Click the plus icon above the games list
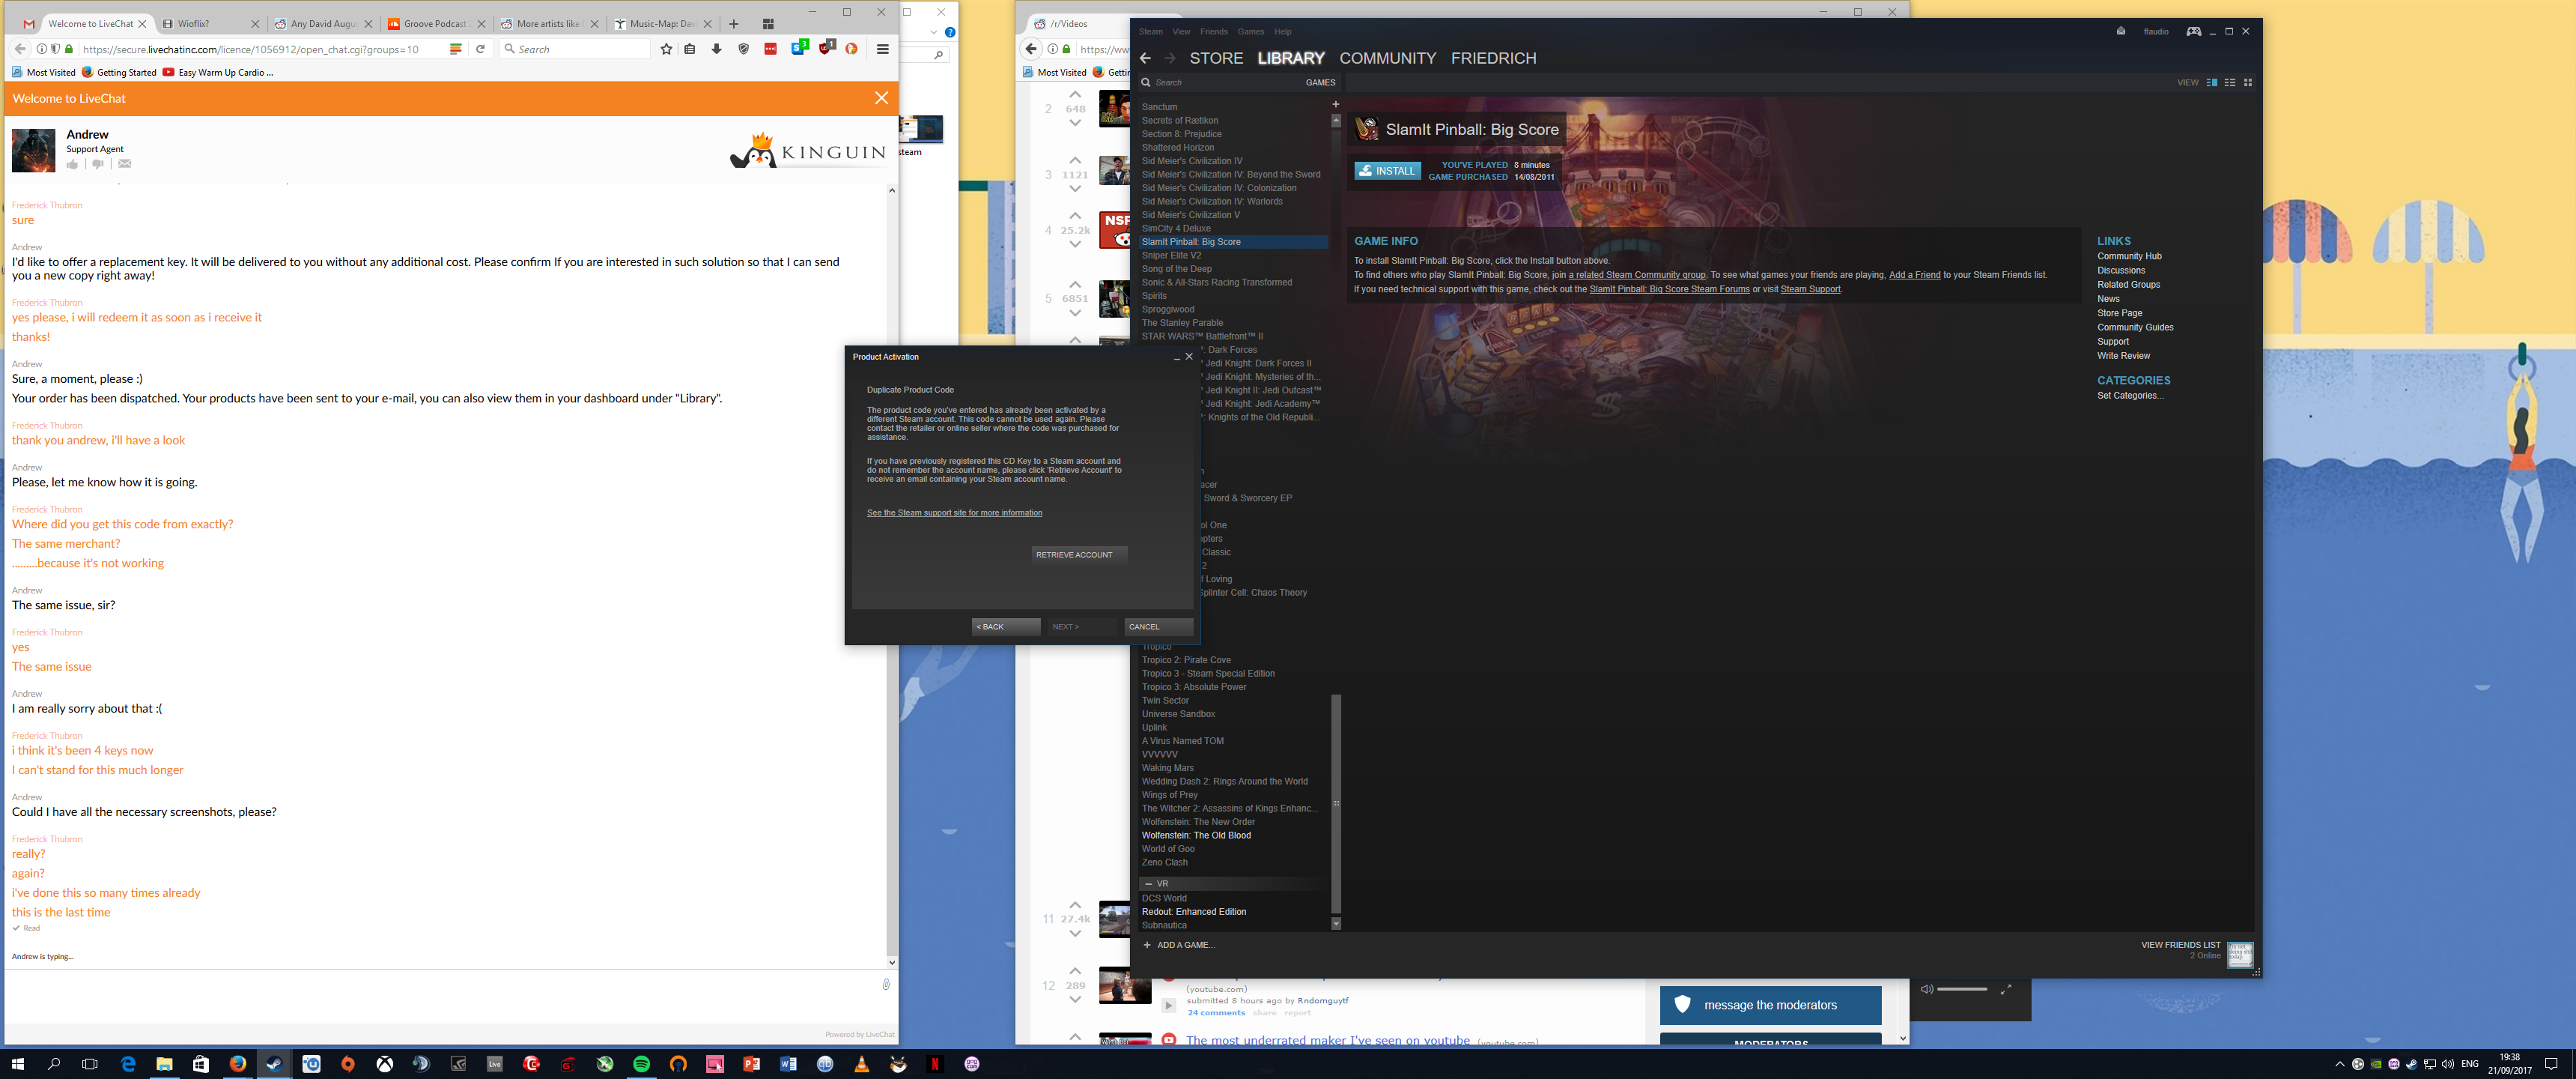The image size is (2576, 1079). click(1335, 104)
